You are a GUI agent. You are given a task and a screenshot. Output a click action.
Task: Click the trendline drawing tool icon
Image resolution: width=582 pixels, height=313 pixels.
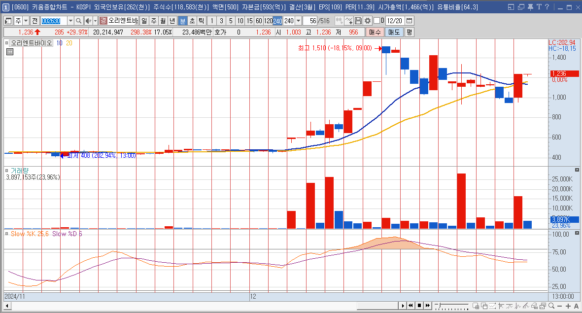coord(501,306)
